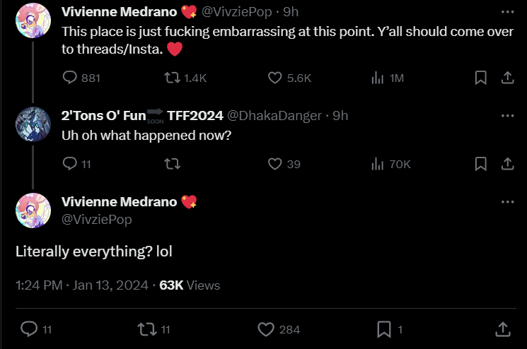Share the first VivziePop tweet
Viewport: 527px width, 349px height.
(x=507, y=78)
